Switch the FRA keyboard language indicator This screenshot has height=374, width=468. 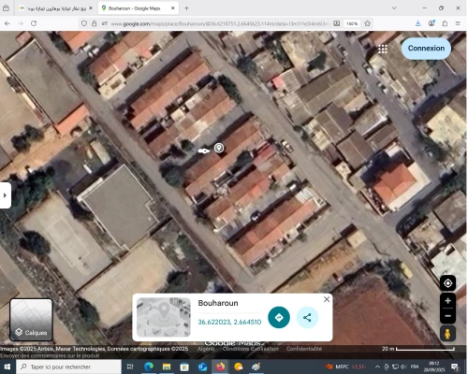click(415, 367)
